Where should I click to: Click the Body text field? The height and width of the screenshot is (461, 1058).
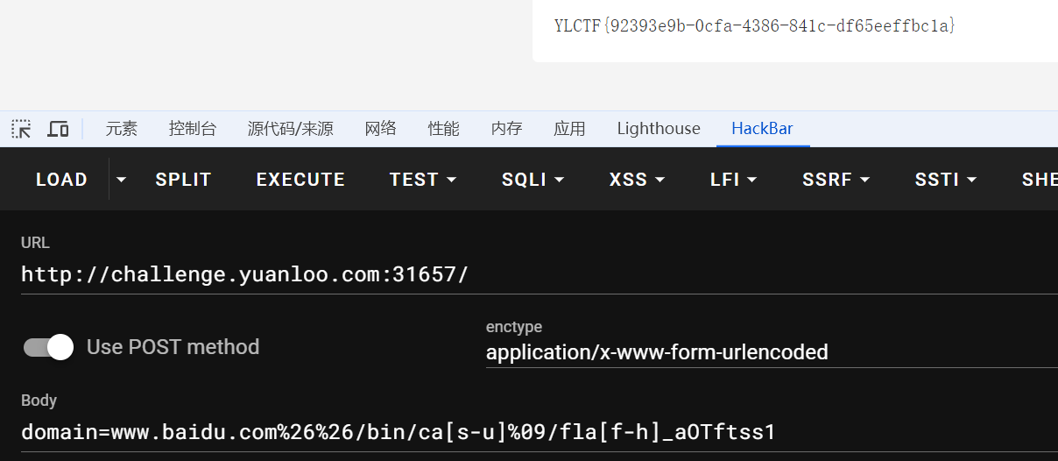(x=525, y=432)
